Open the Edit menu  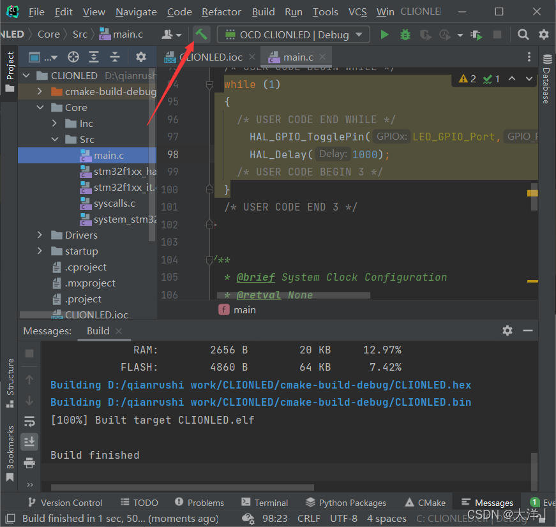click(63, 11)
